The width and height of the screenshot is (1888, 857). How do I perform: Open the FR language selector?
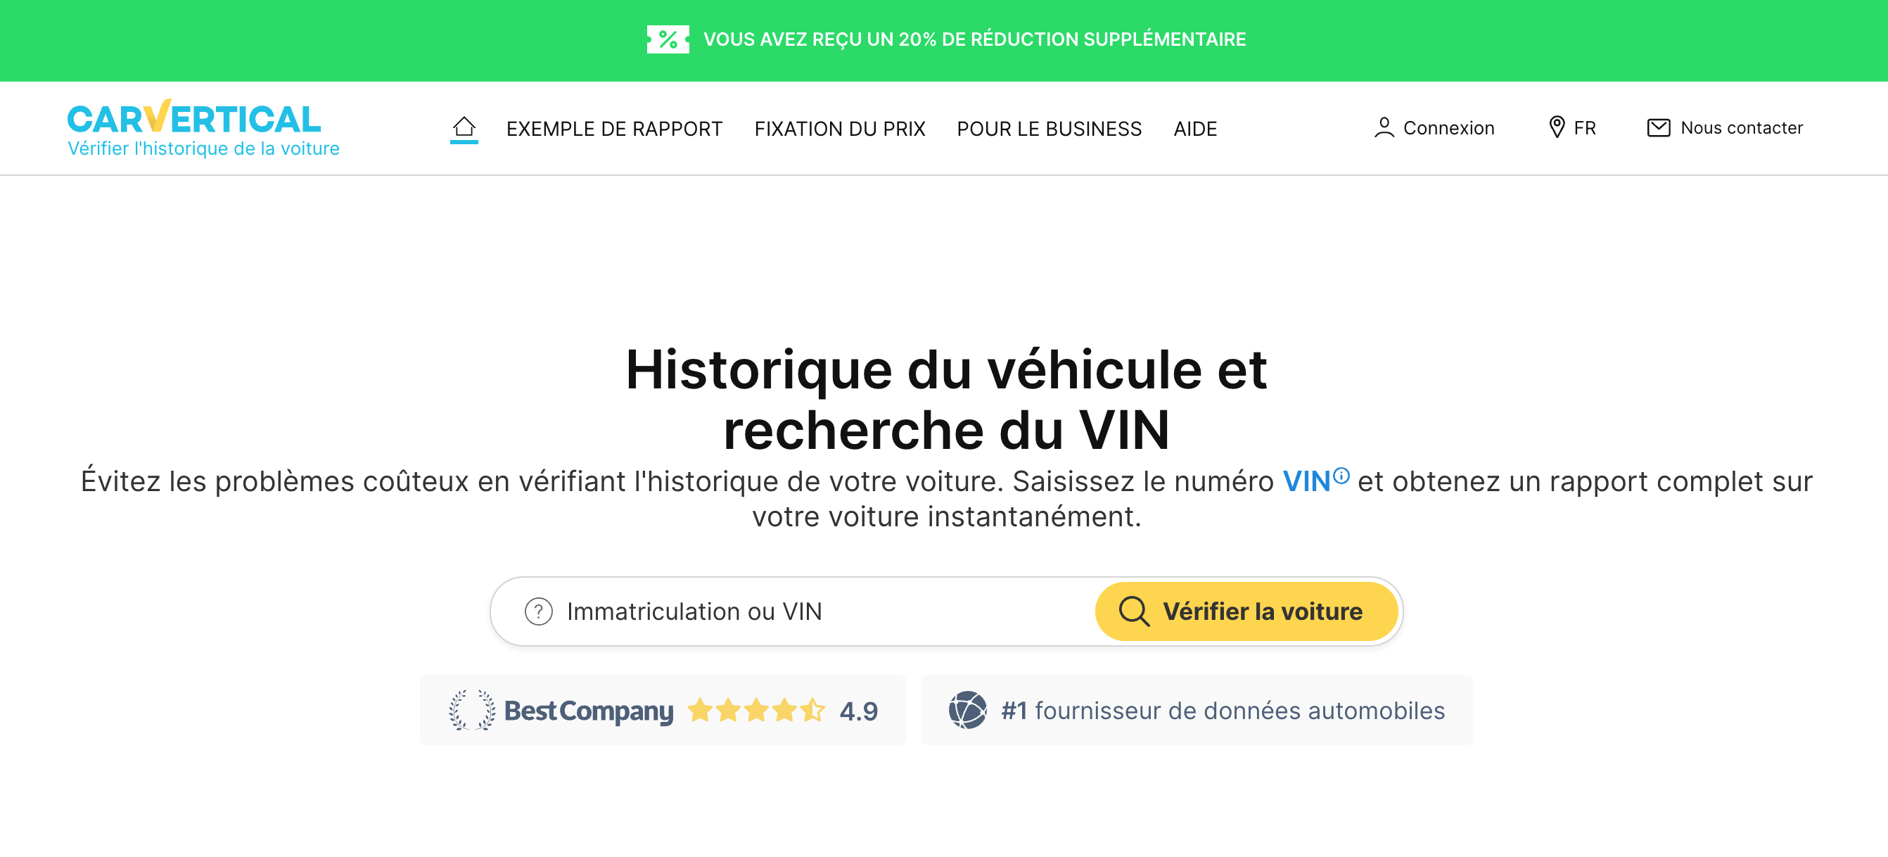click(1584, 127)
